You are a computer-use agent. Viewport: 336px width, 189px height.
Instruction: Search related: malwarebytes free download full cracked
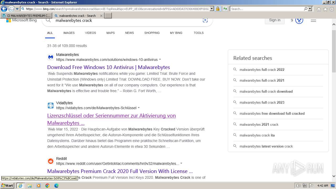point(278,113)
